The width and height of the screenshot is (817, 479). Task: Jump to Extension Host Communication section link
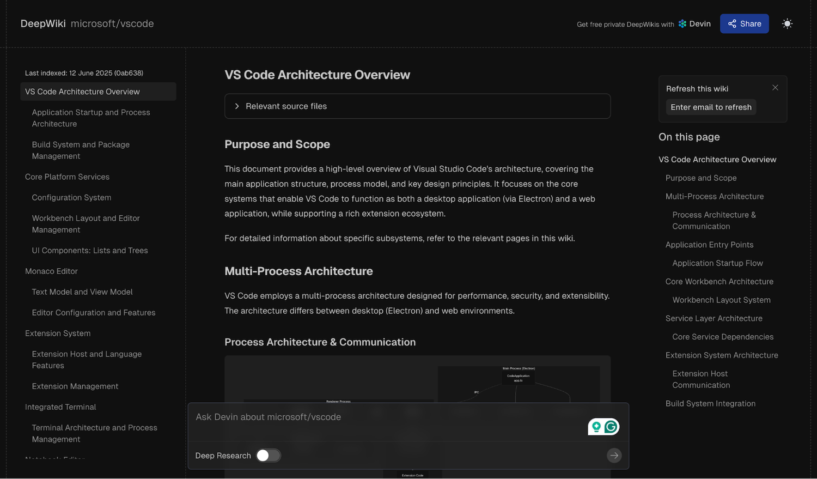(701, 379)
